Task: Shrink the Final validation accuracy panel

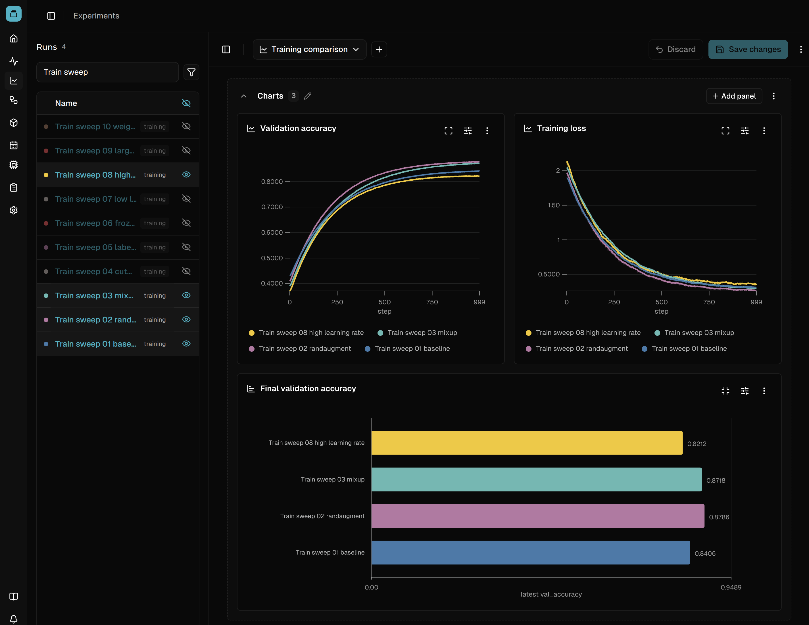Action: click(725, 391)
